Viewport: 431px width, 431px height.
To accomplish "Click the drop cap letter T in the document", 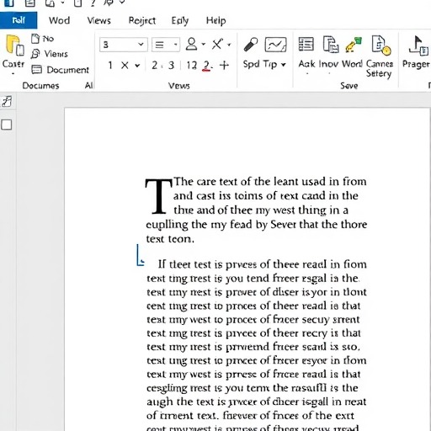I will point(158,196).
